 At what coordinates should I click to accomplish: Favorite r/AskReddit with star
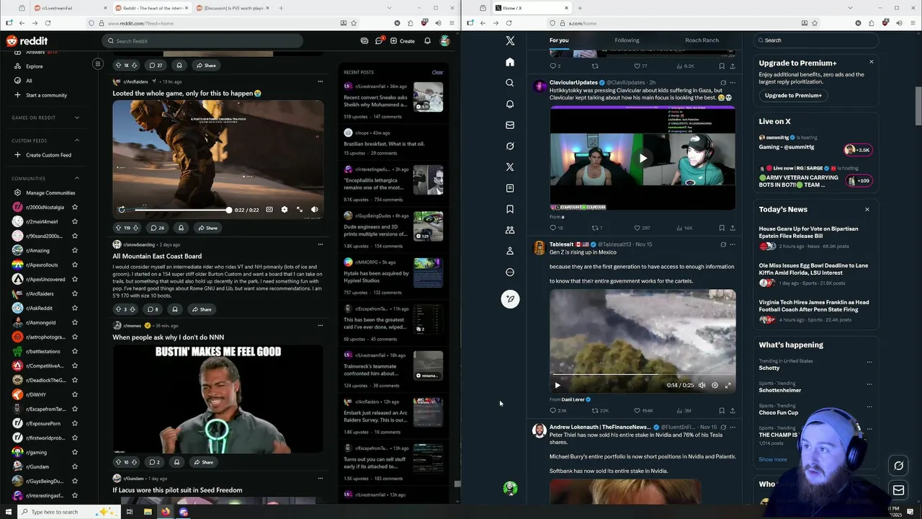coord(74,308)
